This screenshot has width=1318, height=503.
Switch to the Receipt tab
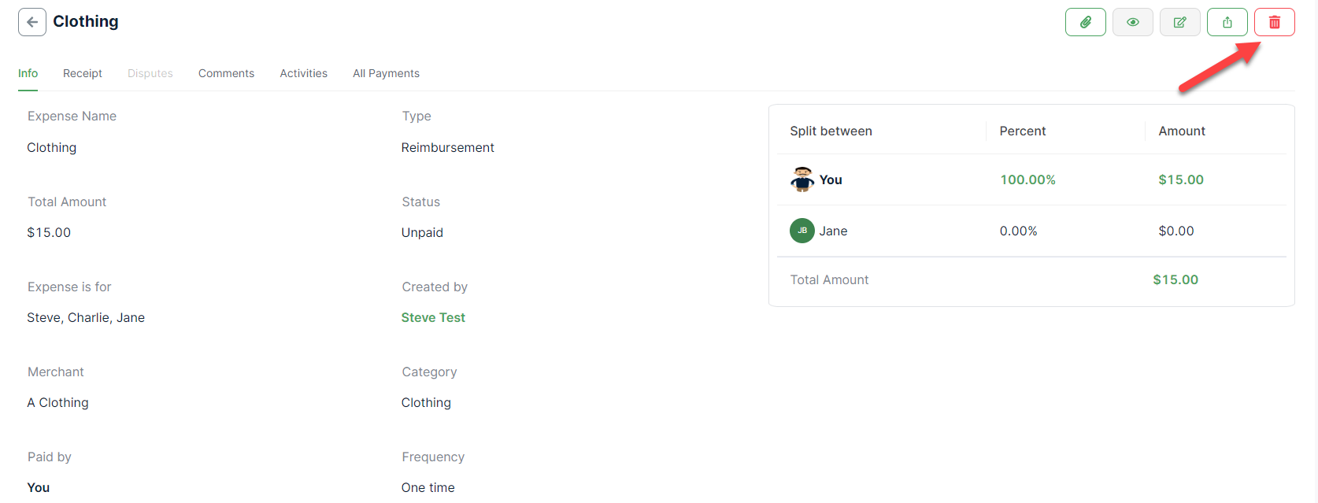[x=83, y=73]
